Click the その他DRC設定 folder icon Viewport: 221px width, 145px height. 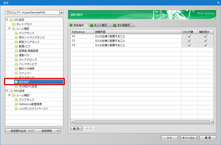tap(16, 86)
